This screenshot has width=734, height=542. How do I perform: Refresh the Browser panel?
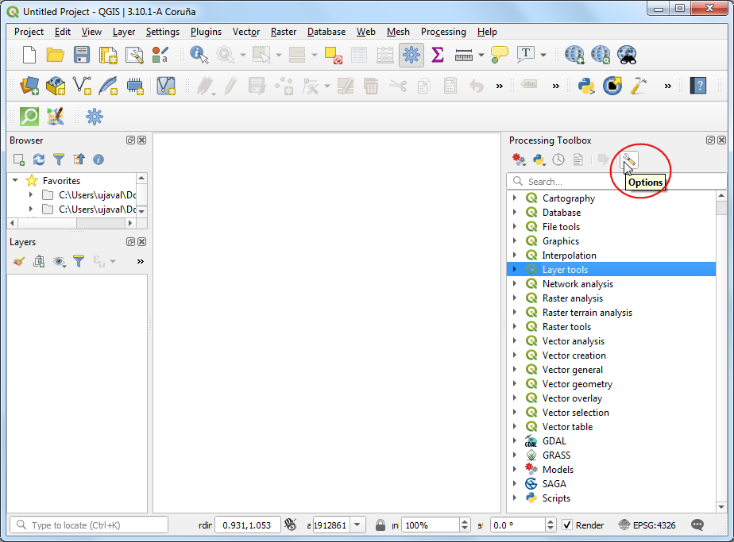point(39,160)
